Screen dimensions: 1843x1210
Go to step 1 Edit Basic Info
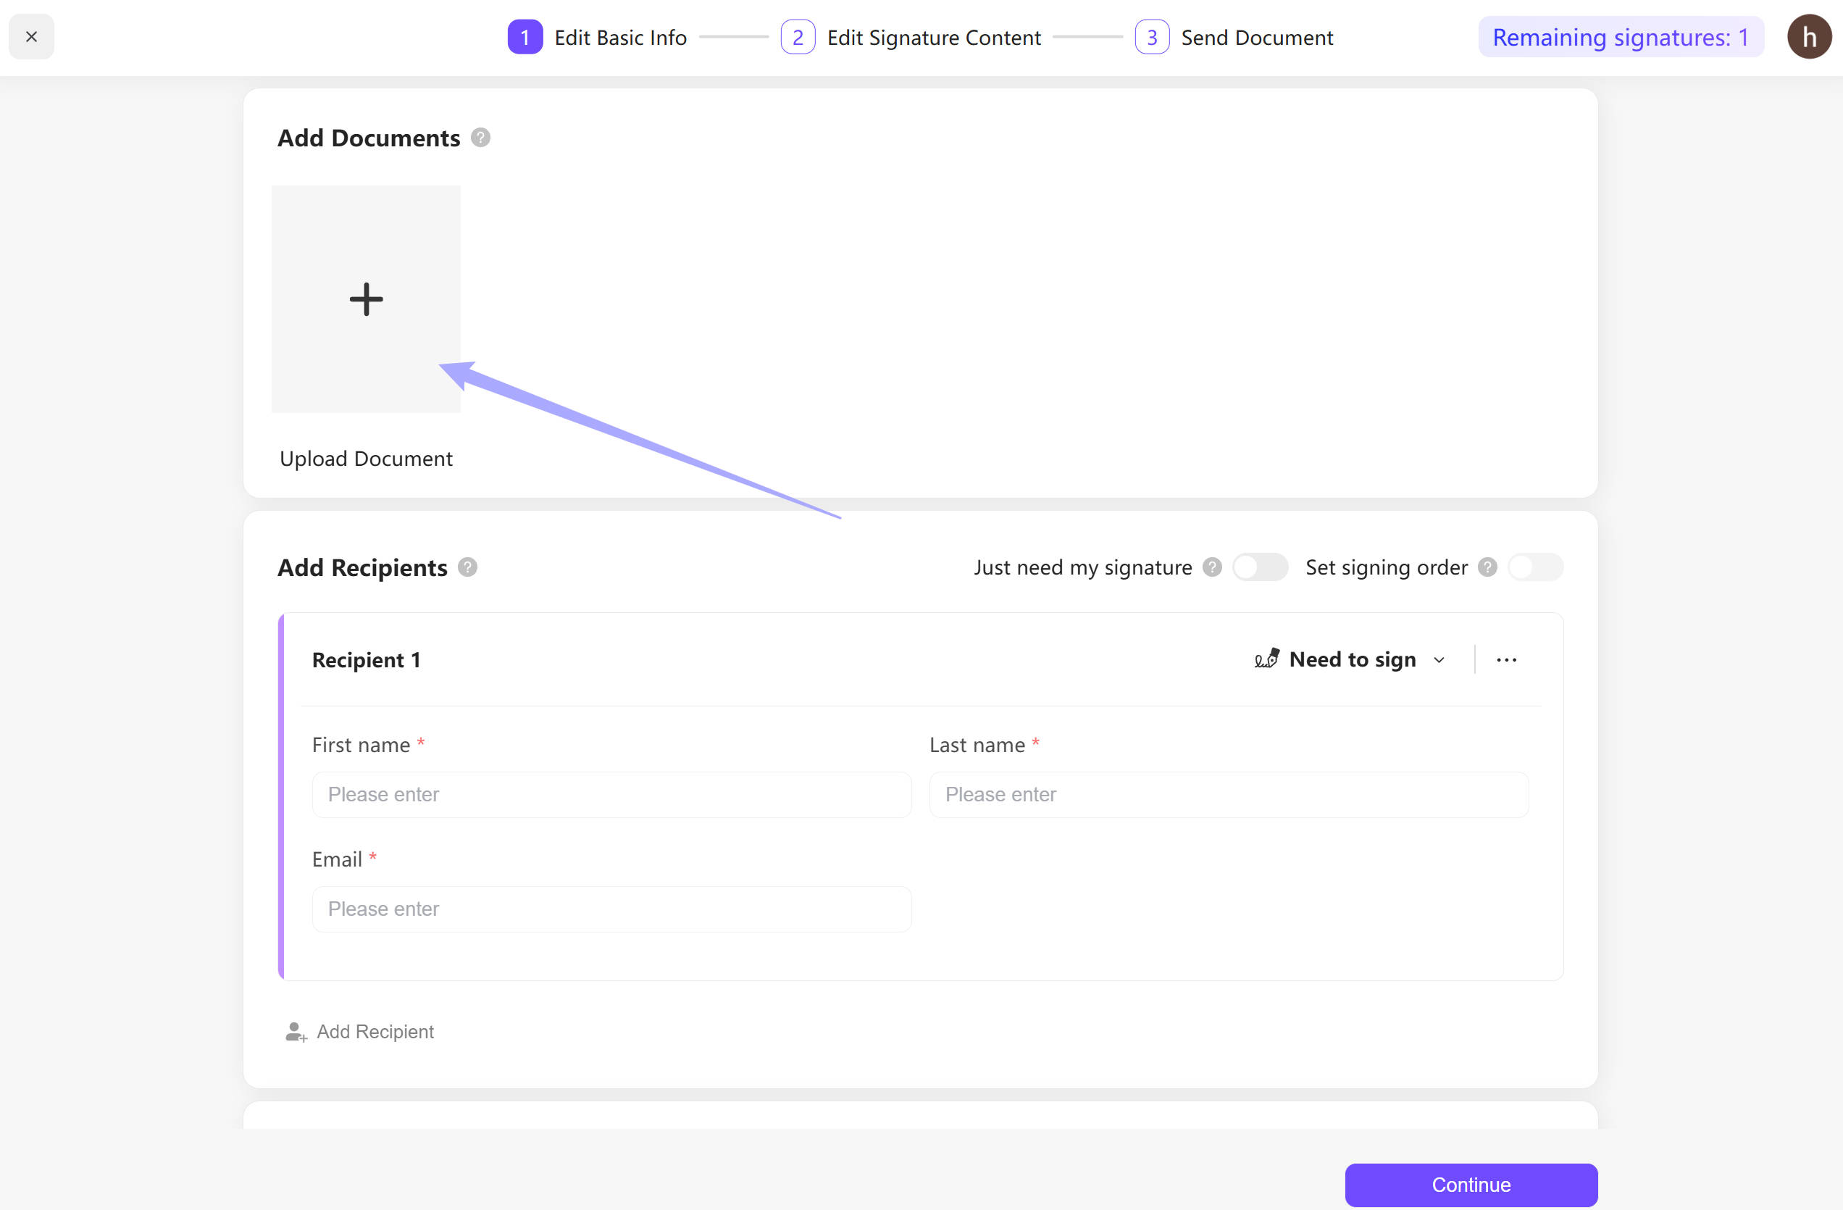(597, 37)
